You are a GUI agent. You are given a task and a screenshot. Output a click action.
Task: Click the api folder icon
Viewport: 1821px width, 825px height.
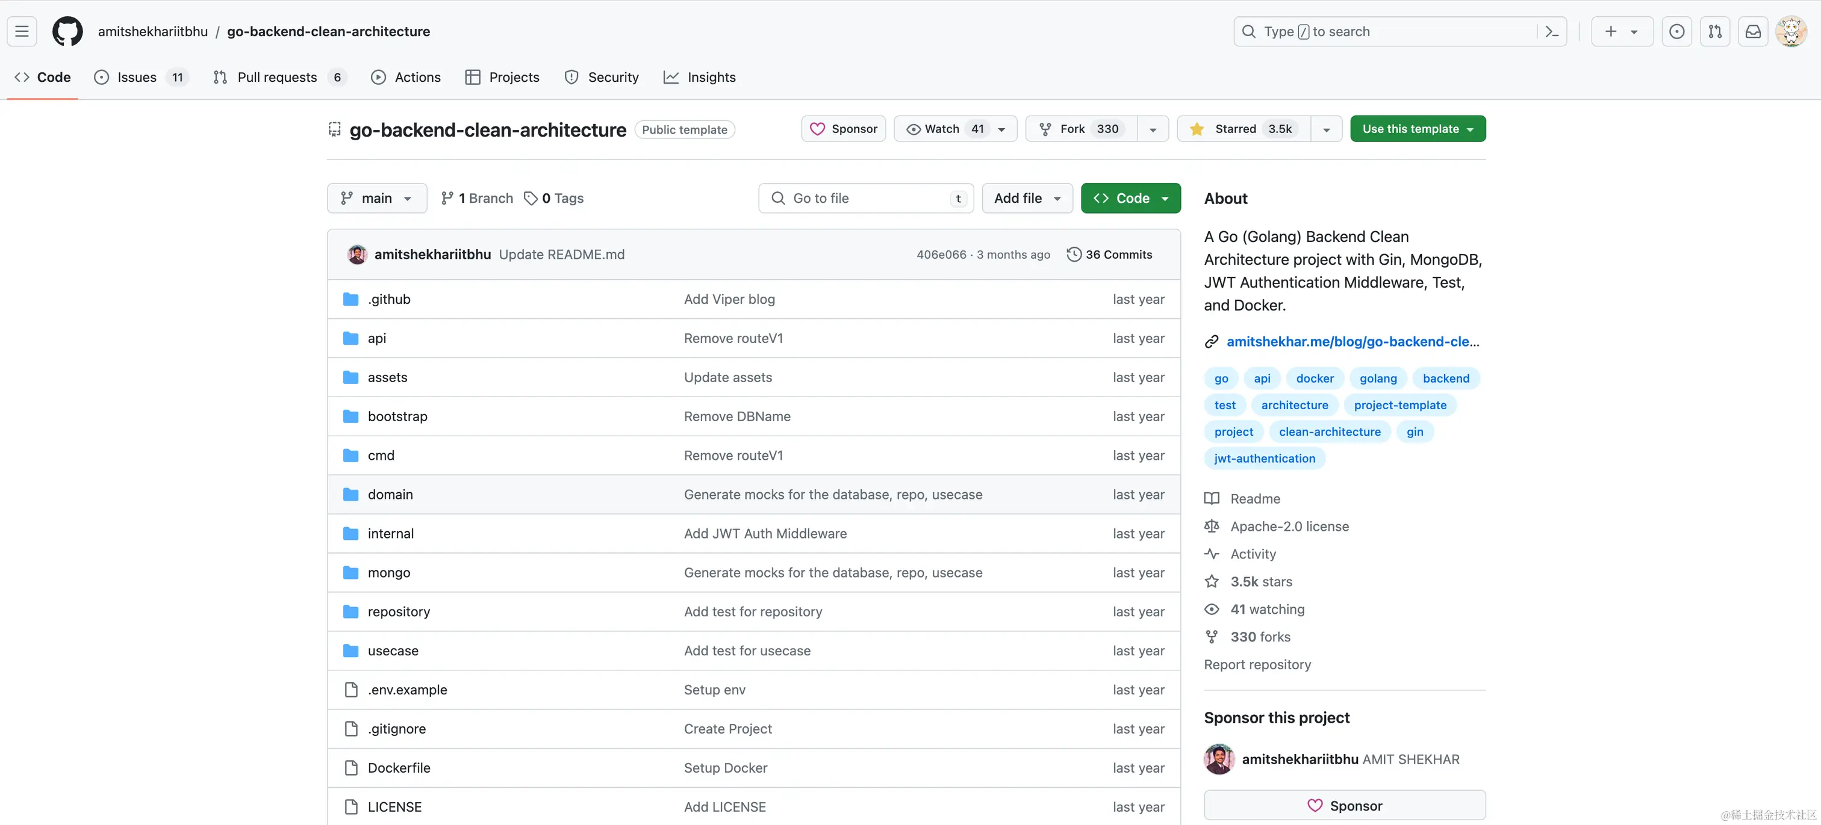(x=350, y=338)
